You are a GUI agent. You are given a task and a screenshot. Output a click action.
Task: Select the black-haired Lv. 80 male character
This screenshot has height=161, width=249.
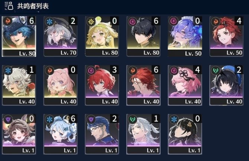[x=143, y=37]
